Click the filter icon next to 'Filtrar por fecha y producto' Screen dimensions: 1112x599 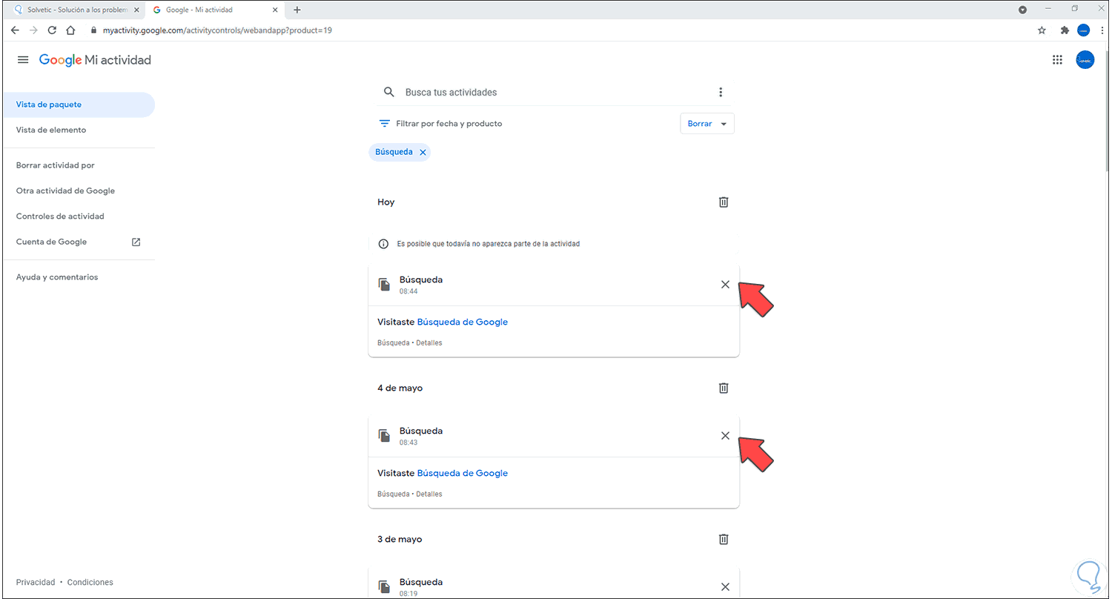click(384, 123)
